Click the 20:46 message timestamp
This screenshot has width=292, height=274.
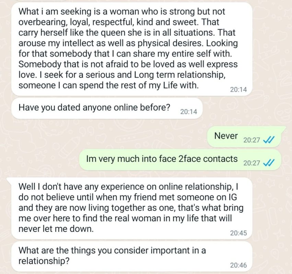pos(238,265)
